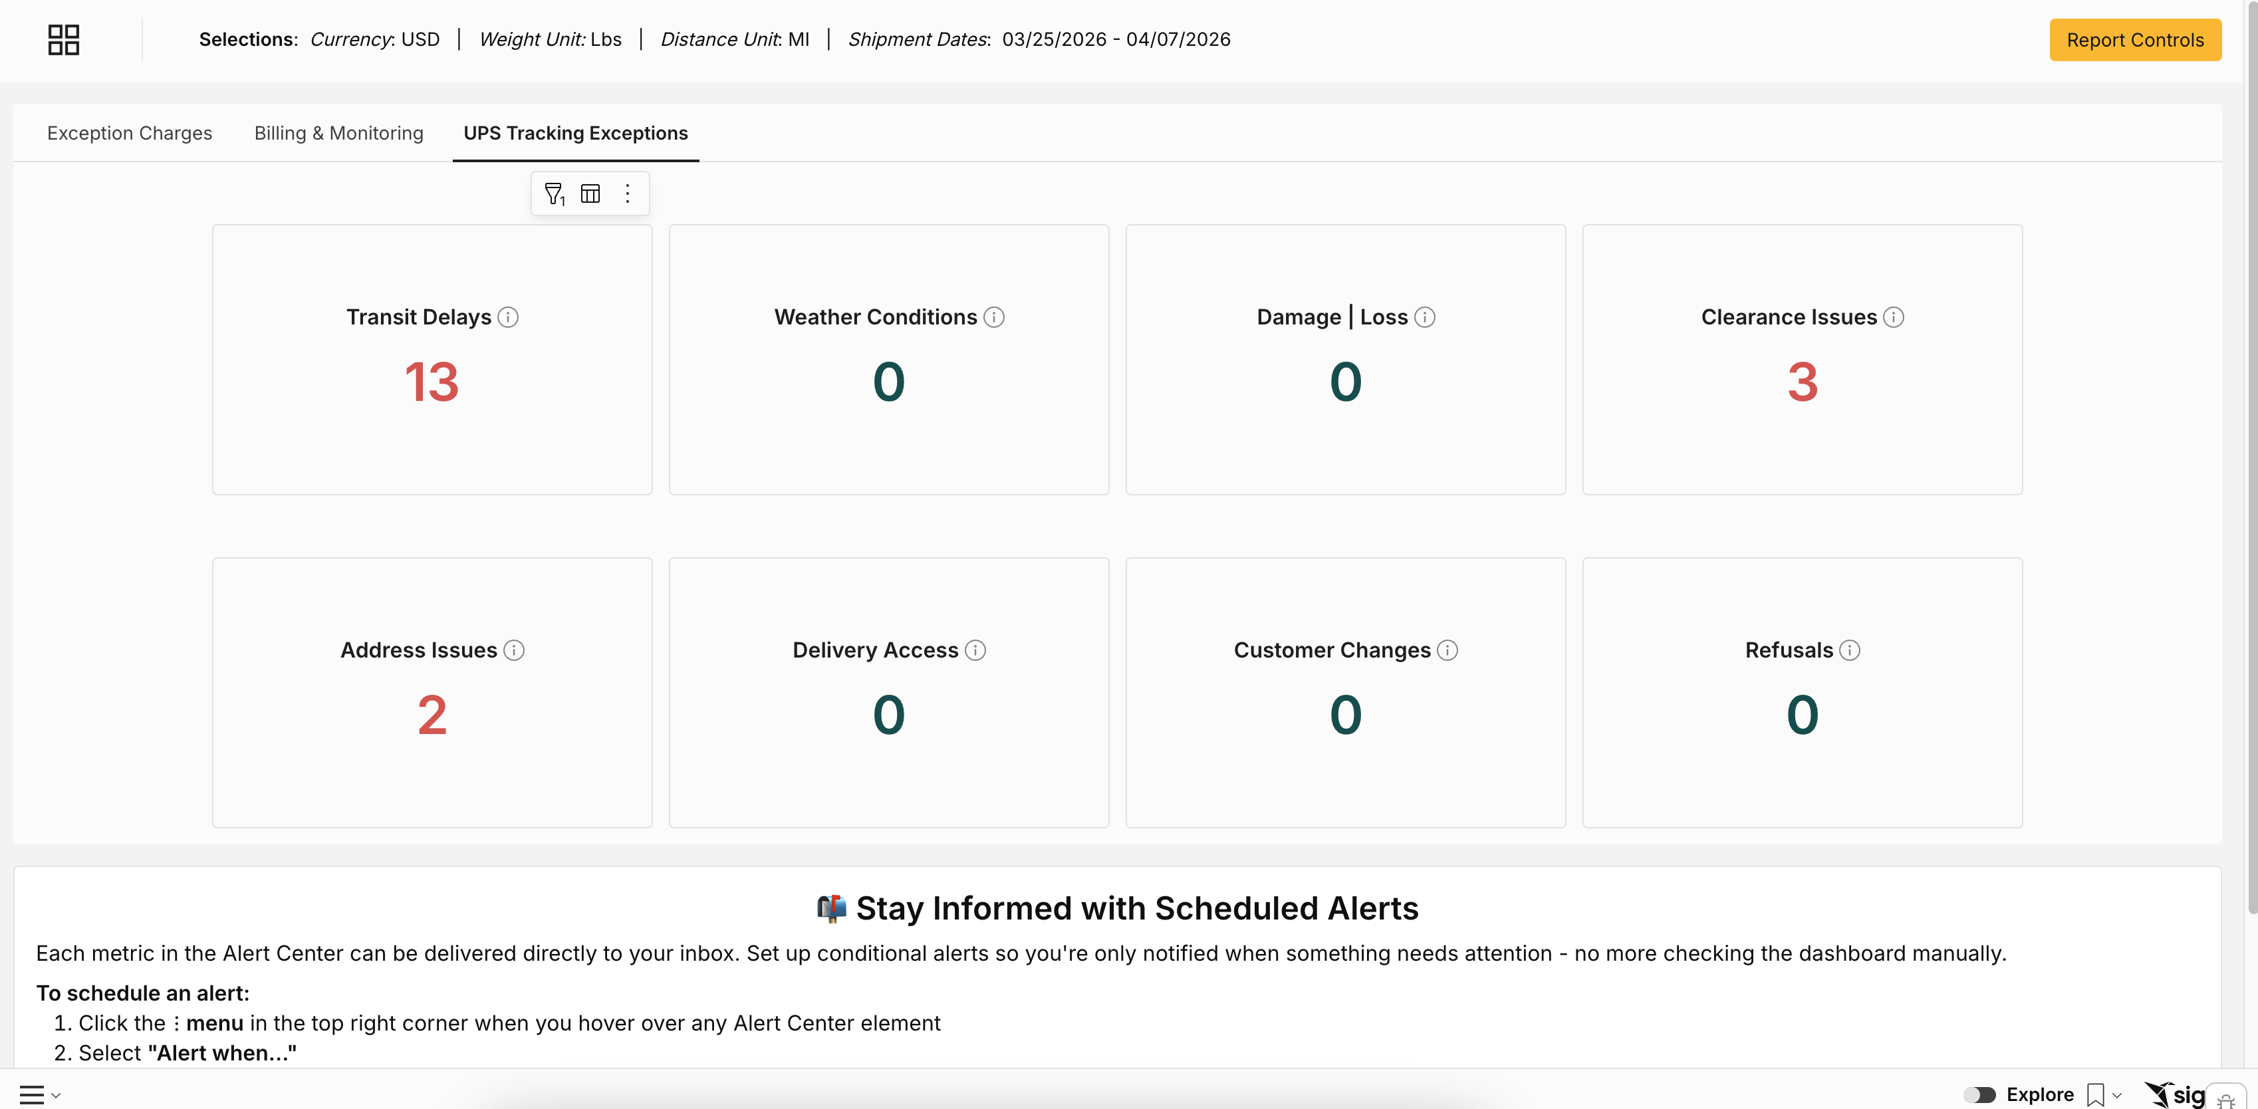Show the underlying table view icon

591,193
